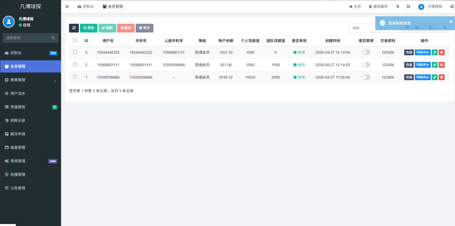Image resolution: width=455 pixels, height=226 pixels.
Task: Click green edit pencil for member ID 1
Action: [x=435, y=77]
